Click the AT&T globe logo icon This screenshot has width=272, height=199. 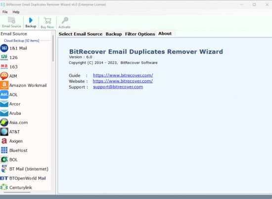[x=4, y=132]
